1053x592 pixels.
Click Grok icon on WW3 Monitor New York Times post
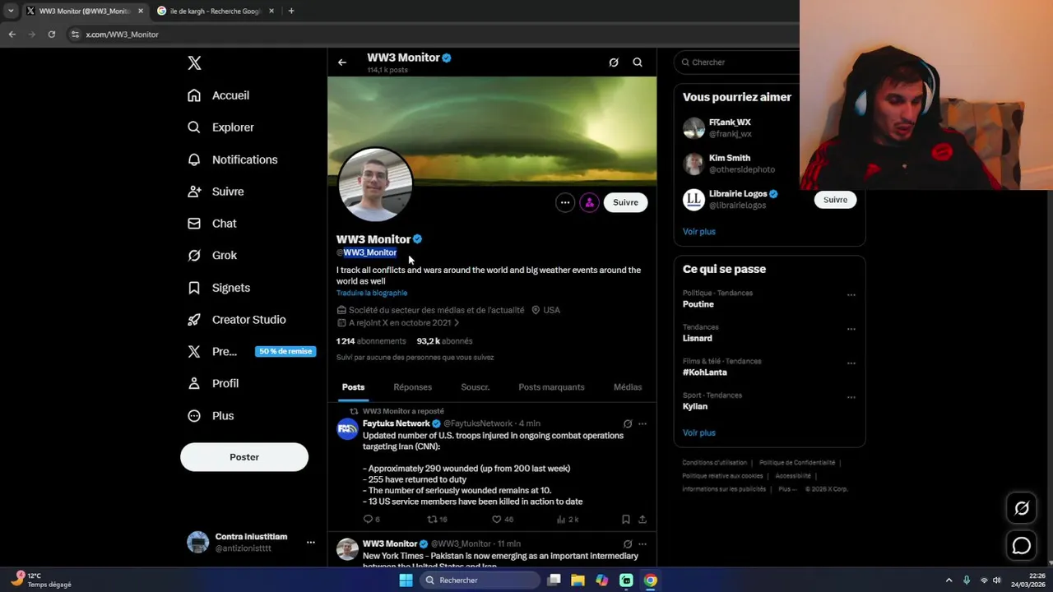click(x=628, y=544)
